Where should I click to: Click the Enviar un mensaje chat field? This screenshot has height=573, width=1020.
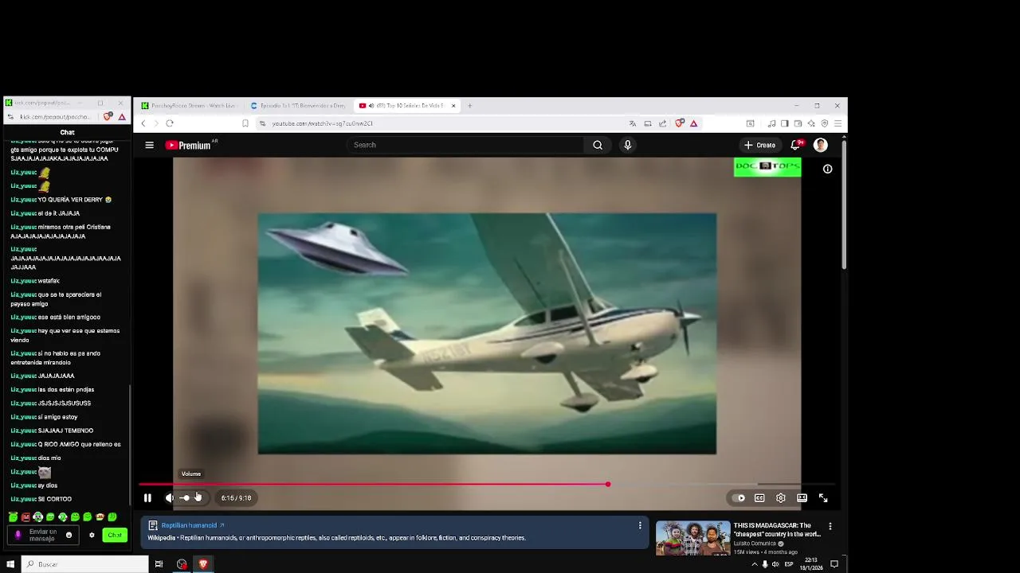pos(44,535)
